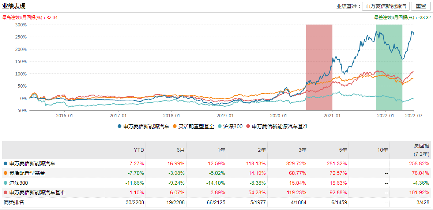Click the teal dot beside 沪深300 row
Viewport: 433px width, 210px height.
tap(5, 183)
